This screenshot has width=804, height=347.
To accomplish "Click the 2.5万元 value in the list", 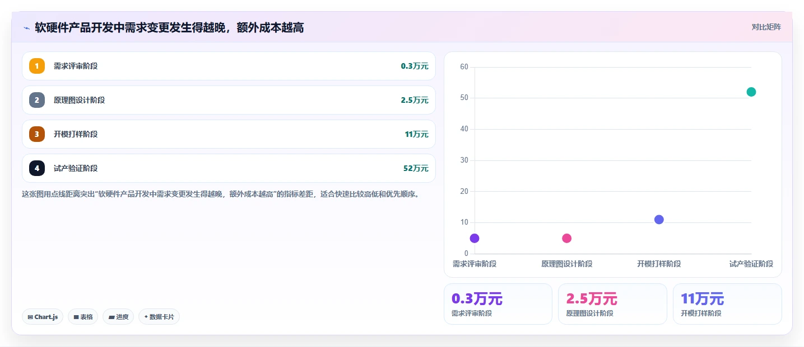I will coord(415,100).
